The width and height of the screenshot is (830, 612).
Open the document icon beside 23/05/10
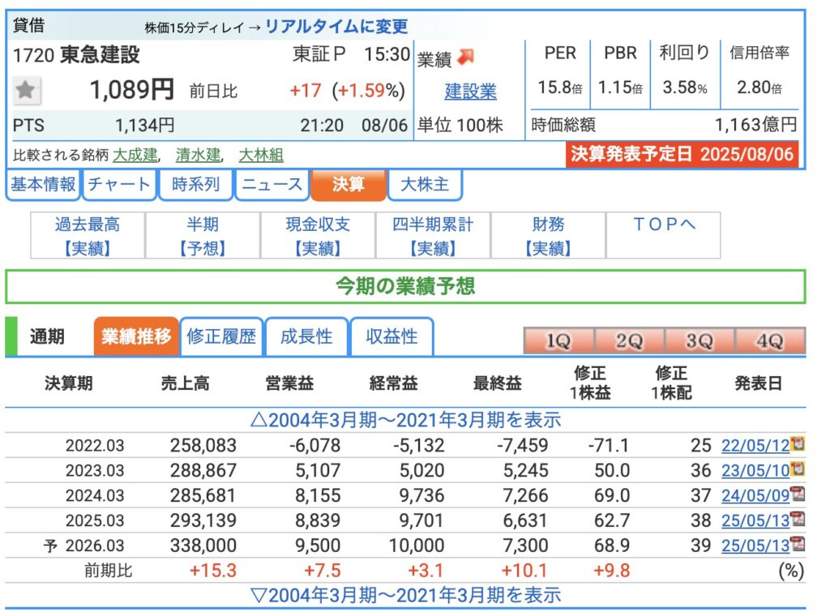pyautogui.click(x=798, y=468)
